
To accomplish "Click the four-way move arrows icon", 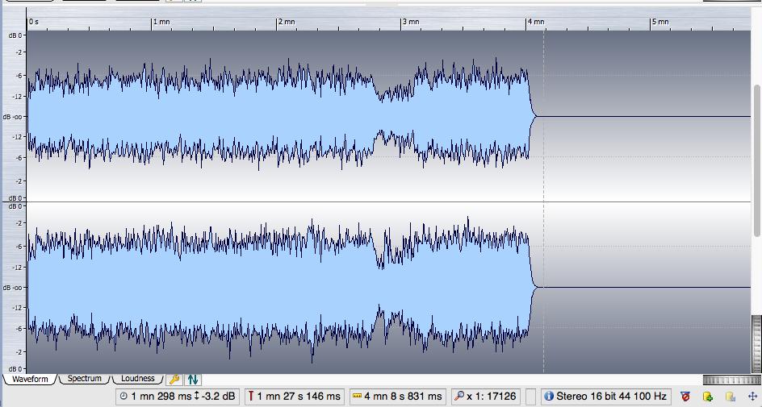I will coord(752,397).
